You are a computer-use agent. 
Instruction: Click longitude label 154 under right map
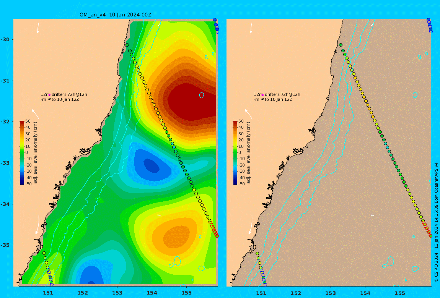(x=365, y=293)
